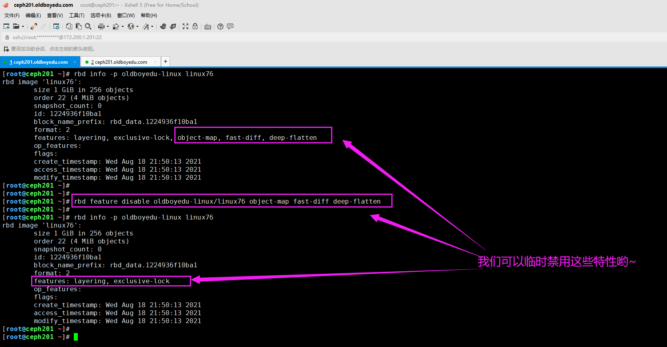Click the Disconnect plug icon
The height and width of the screenshot is (347, 667).
[x=43, y=26]
